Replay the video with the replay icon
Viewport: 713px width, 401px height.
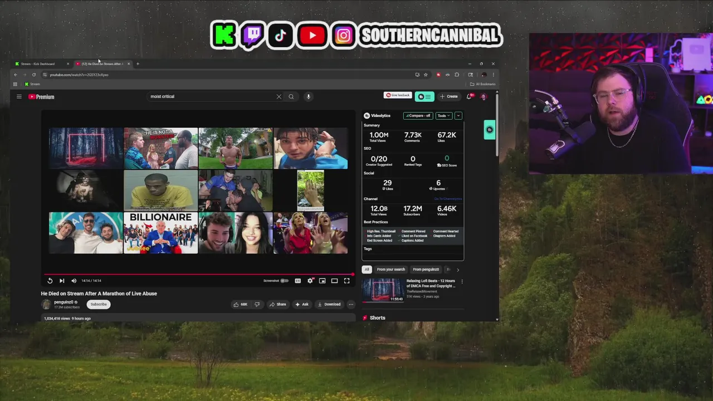(x=50, y=281)
